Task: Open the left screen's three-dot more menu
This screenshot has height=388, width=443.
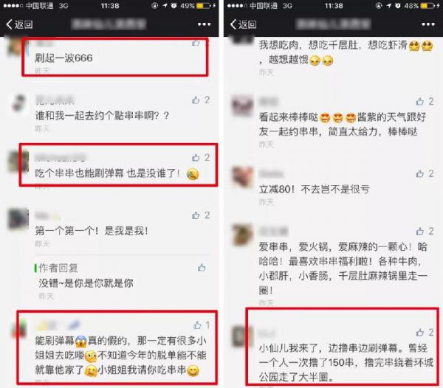Action: [x=204, y=24]
